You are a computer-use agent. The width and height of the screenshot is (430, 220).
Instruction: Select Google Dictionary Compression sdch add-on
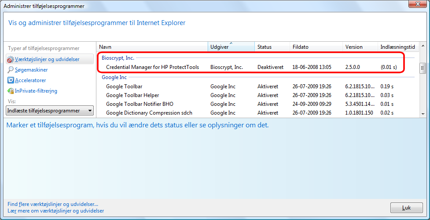[149, 113]
